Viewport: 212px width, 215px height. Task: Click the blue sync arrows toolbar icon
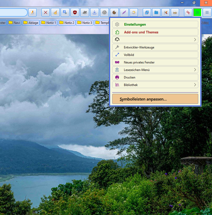[x=147, y=12]
